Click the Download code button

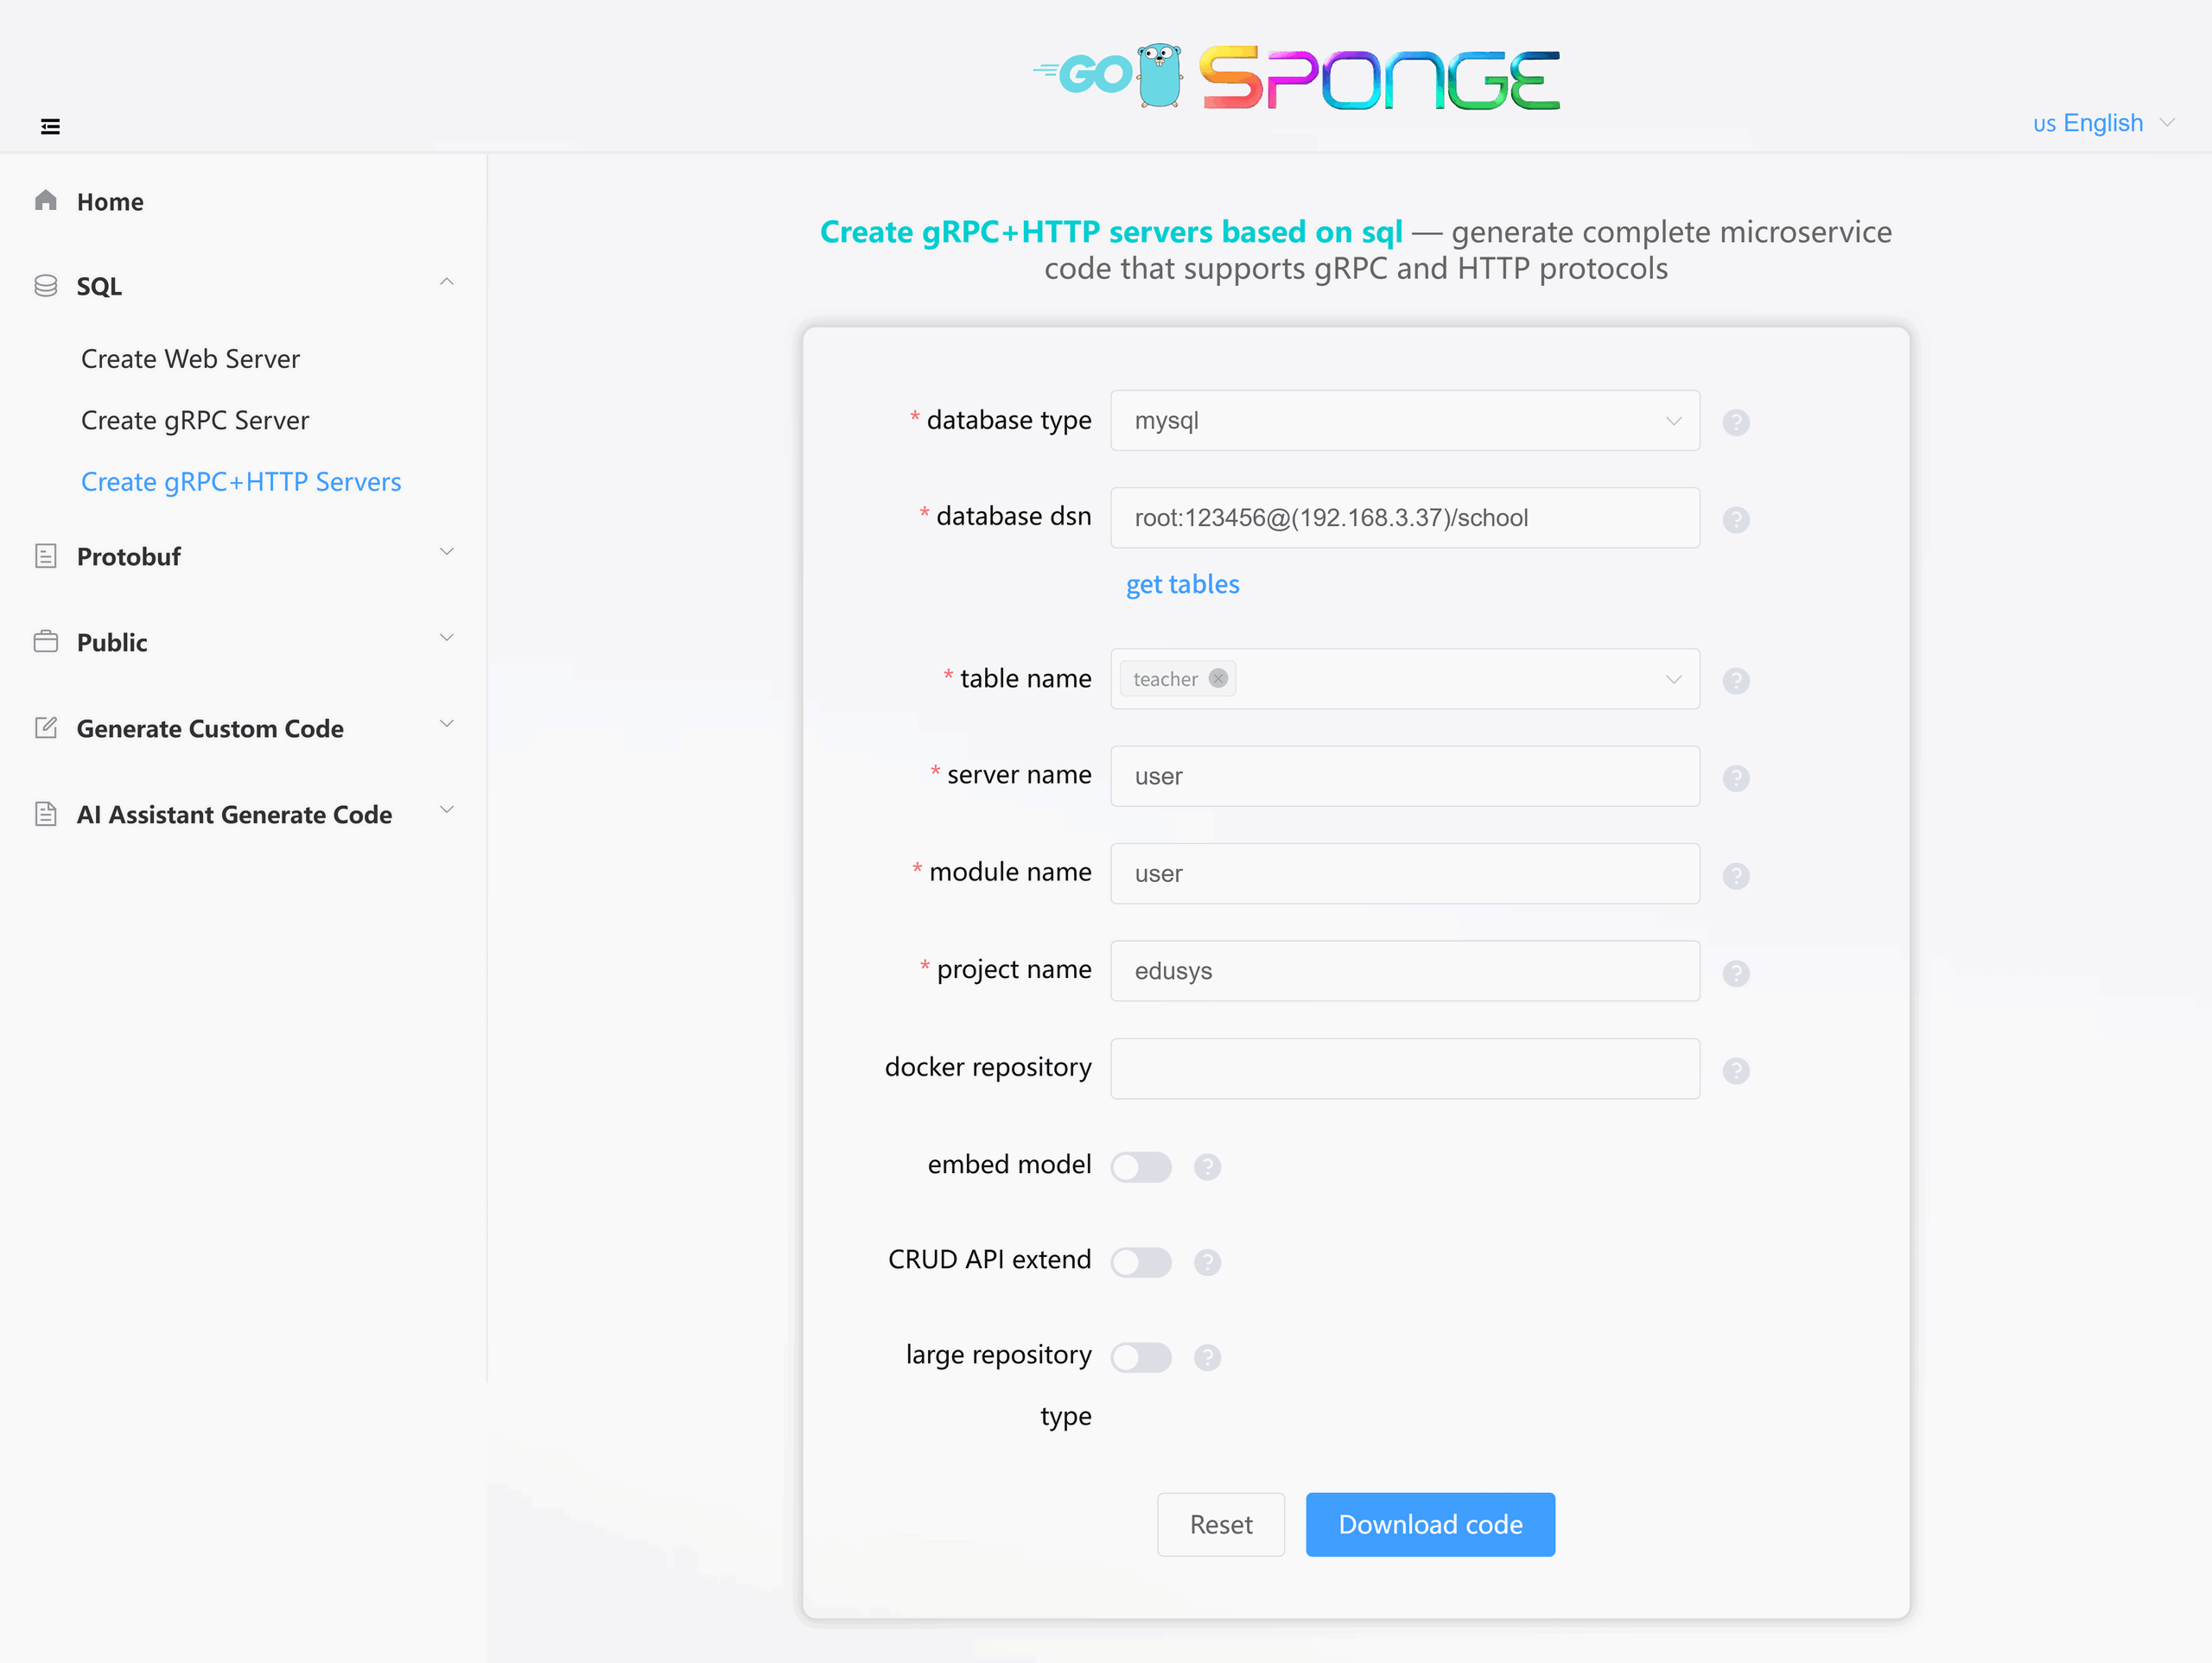[x=1429, y=1524]
